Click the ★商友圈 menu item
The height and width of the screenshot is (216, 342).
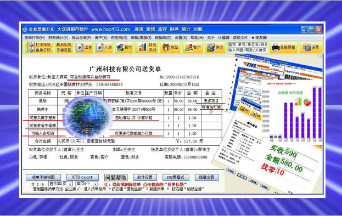[x=259, y=38]
